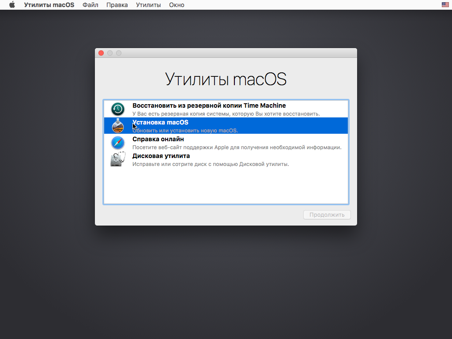Image resolution: width=452 pixels, height=339 pixels.
Task: Open the Утилиты menu in menu bar
Action: [148, 5]
